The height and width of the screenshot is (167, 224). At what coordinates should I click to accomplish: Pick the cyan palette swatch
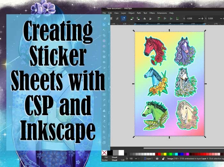point(176,154)
